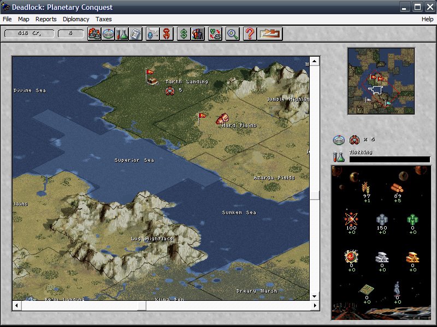Click the minimap overview thumbnail
Screen dimensions: 437x327
pyautogui.click(x=381, y=81)
